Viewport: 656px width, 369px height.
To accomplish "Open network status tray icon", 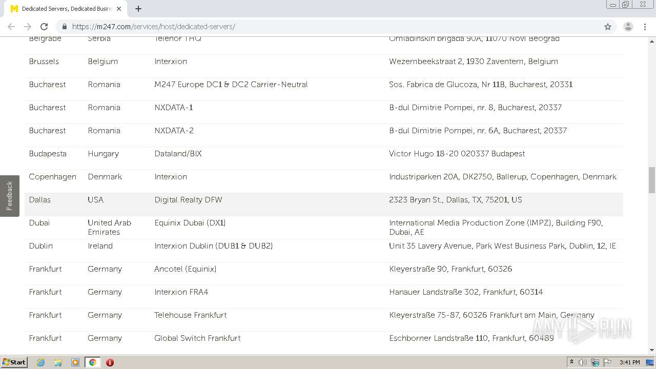I will coord(595,362).
